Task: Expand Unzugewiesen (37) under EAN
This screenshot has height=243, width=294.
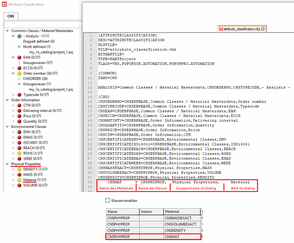Action: click(x=19, y=63)
